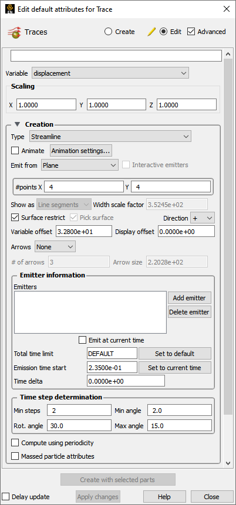Image resolution: width=236 pixels, height=505 pixels.
Task: Click the Display offset field
Action: [186, 231]
